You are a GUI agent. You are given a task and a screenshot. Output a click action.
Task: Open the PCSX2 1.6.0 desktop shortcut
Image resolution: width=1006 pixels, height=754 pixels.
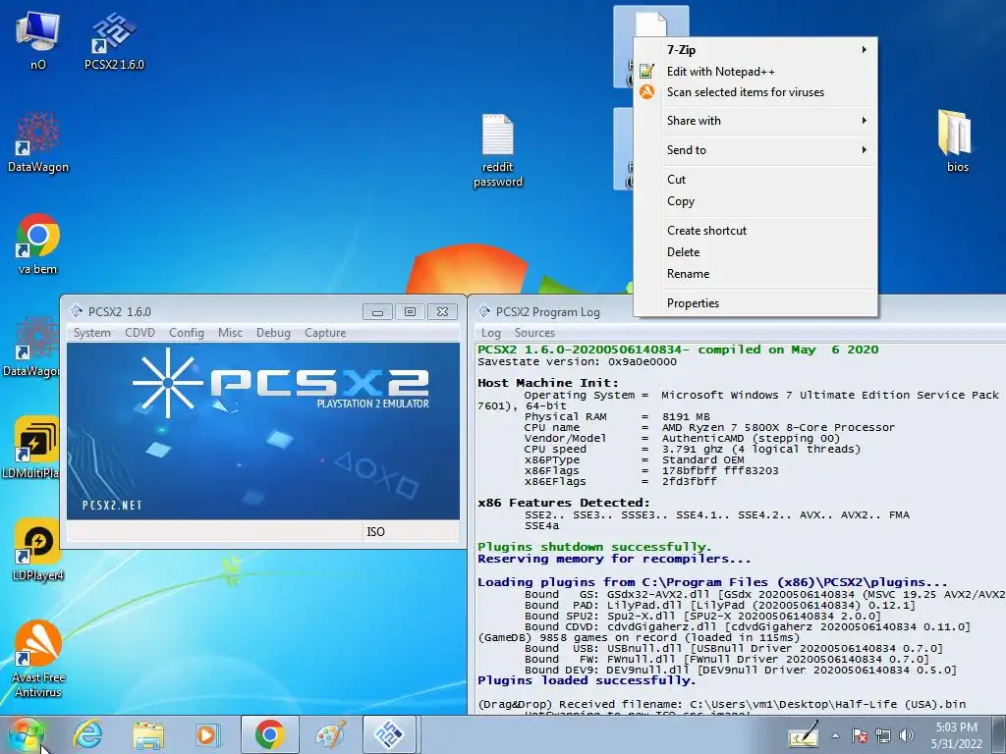tap(114, 39)
